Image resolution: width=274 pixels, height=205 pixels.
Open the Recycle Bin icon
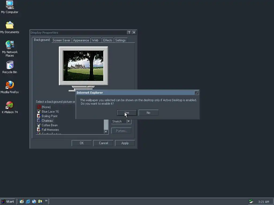[10, 67]
